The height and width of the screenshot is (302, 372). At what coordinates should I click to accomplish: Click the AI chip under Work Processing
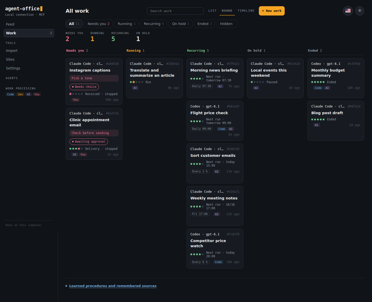point(29,94)
